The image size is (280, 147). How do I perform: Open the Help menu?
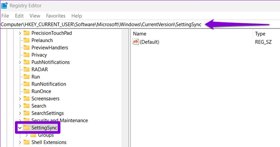click(x=77, y=16)
